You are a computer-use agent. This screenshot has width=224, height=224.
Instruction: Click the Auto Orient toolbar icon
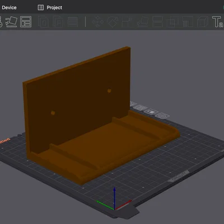coord(11,22)
